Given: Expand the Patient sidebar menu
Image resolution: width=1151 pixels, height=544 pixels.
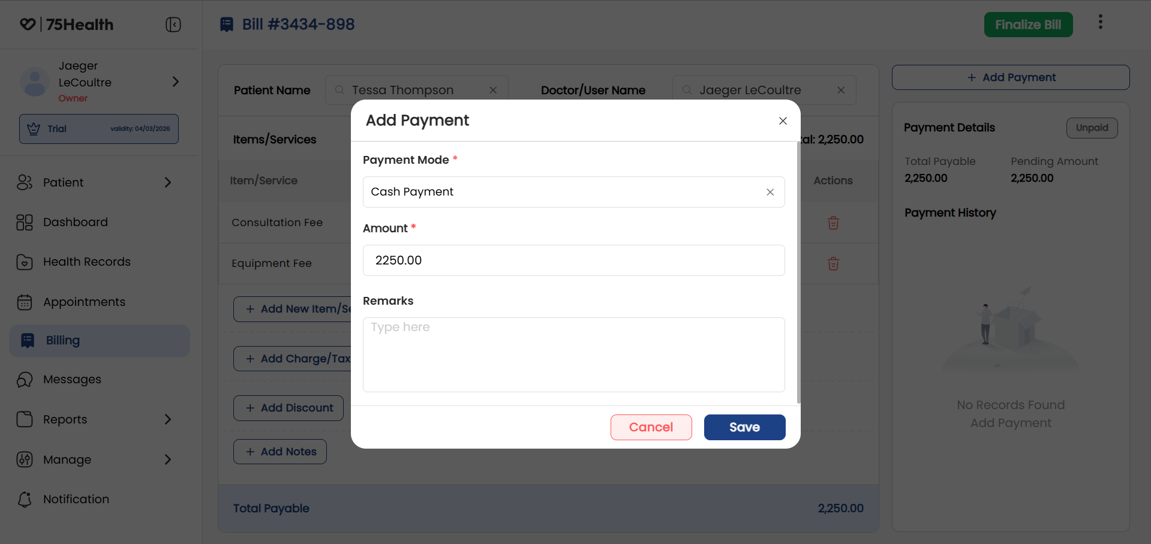Looking at the screenshot, I should [168, 182].
